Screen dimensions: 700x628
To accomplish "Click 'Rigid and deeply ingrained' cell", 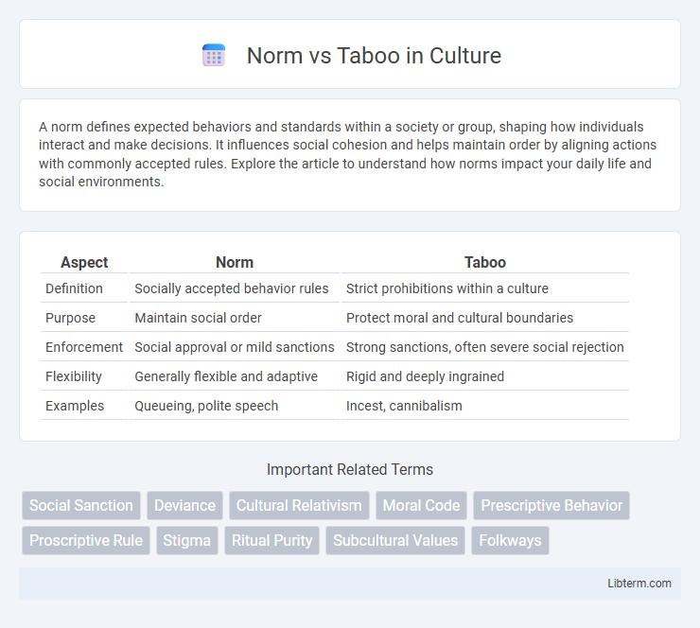I will coord(485,376).
